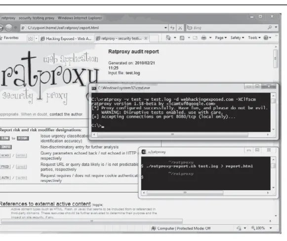Click the page vertical scrollbar thumb
287x241 pixels.
pyautogui.click(x=276, y=59)
